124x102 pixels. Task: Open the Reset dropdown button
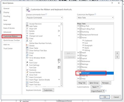[95, 87]
